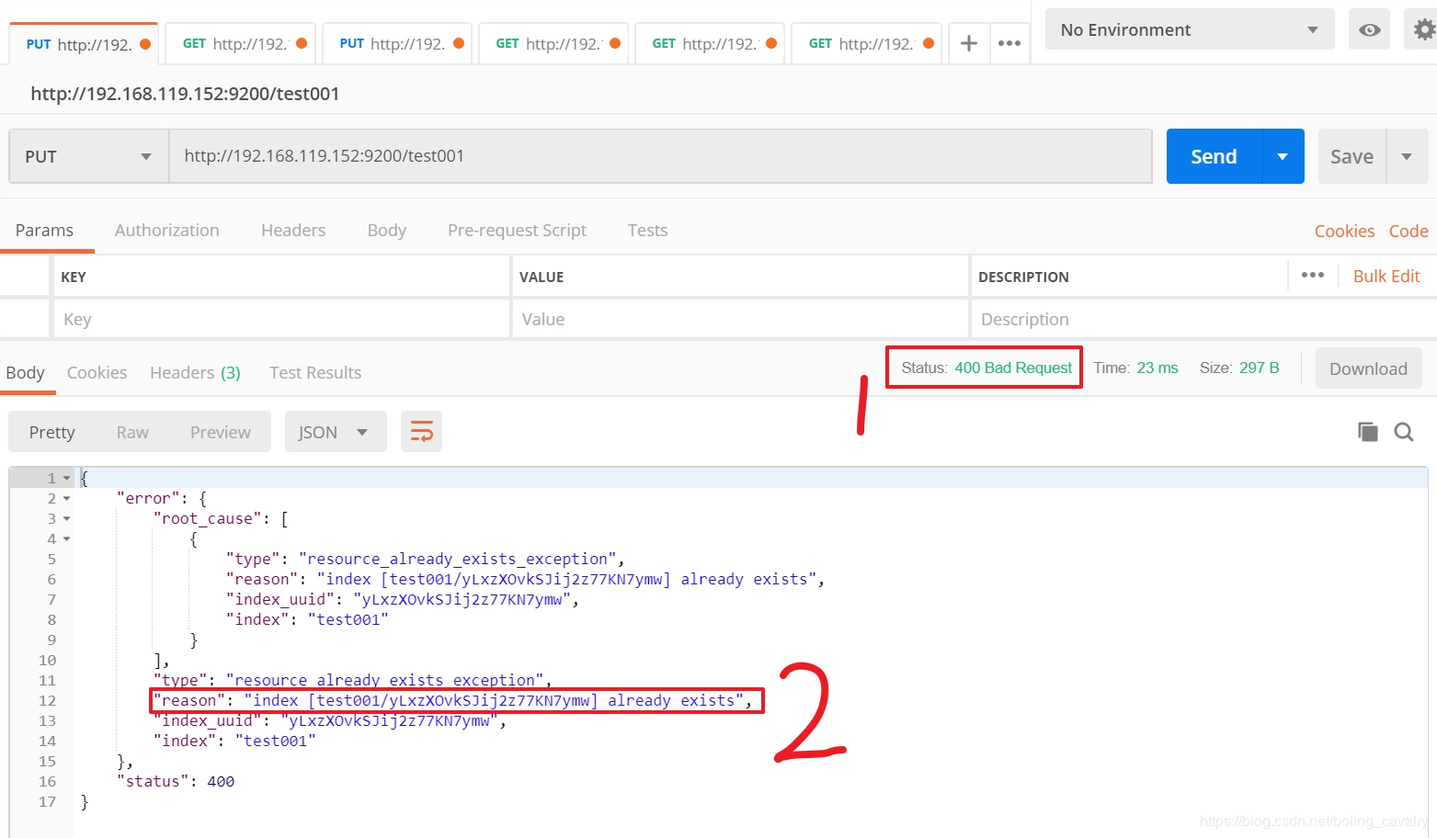Open the JSON response format dropdown
The image size is (1437, 838).
click(x=335, y=432)
